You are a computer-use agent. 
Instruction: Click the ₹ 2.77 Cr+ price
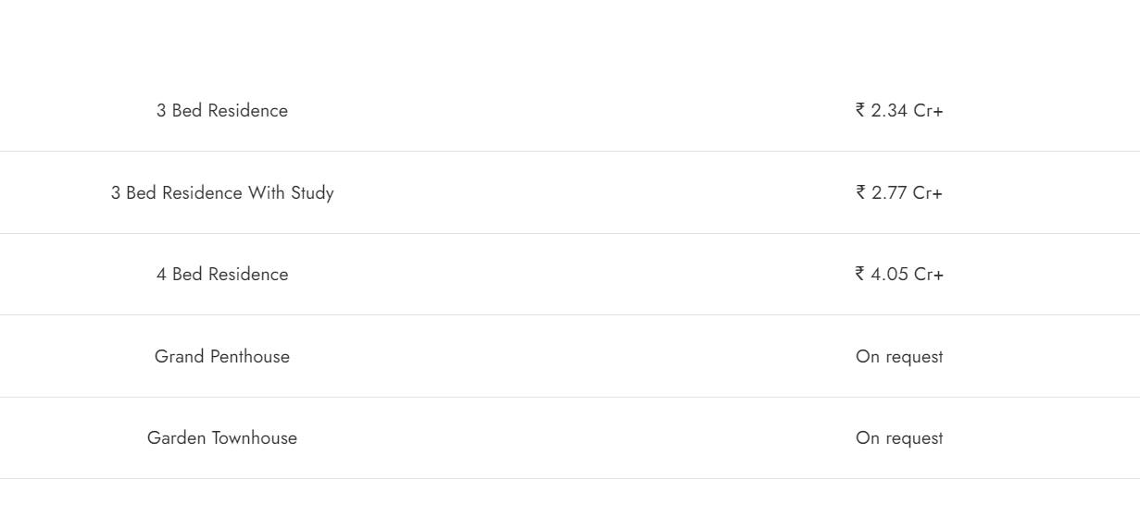coord(899,192)
